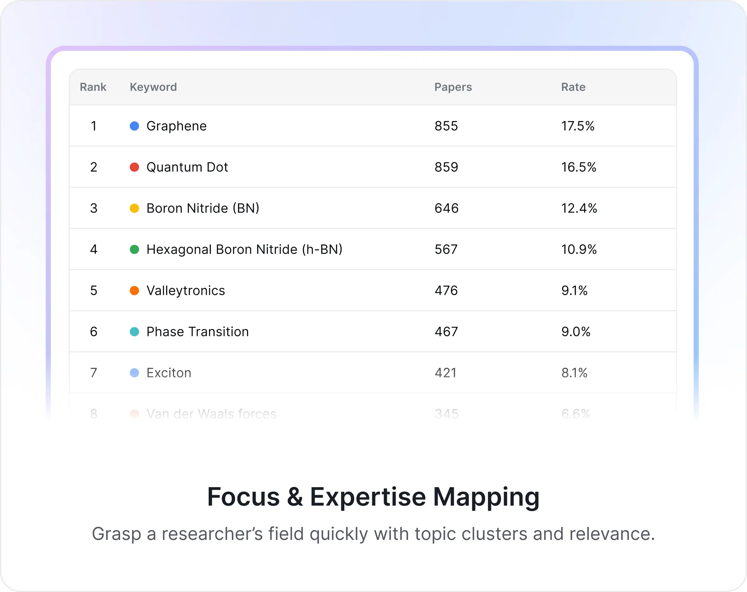Click the Grasp a researcher's field subtitle

(x=373, y=534)
